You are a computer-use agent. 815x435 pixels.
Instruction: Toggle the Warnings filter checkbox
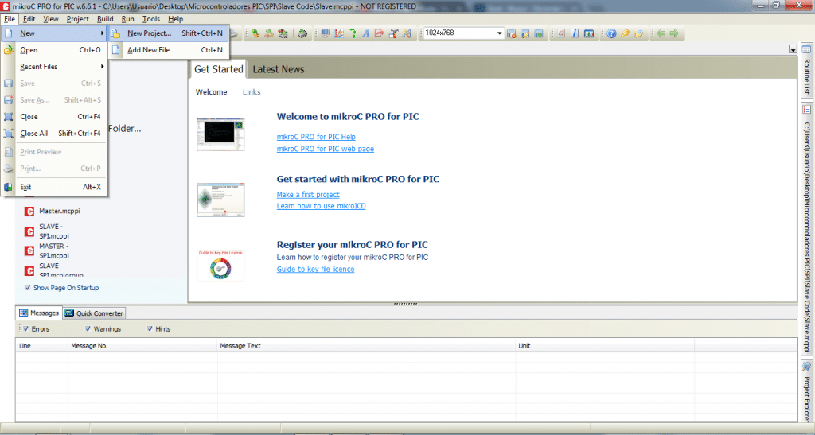tap(88, 328)
